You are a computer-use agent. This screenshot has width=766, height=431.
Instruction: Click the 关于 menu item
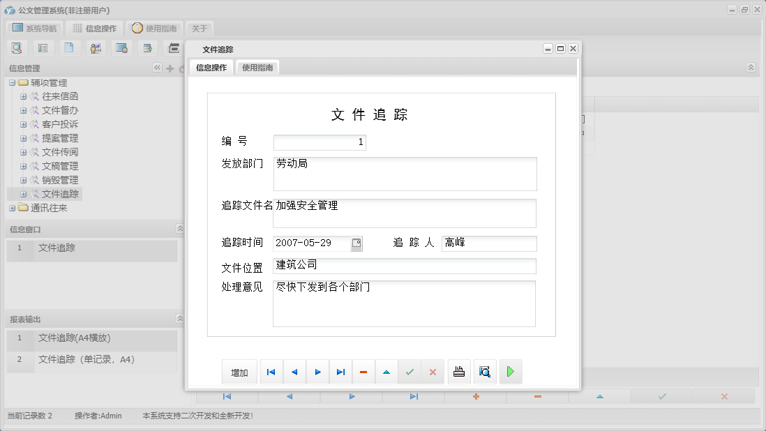(198, 28)
